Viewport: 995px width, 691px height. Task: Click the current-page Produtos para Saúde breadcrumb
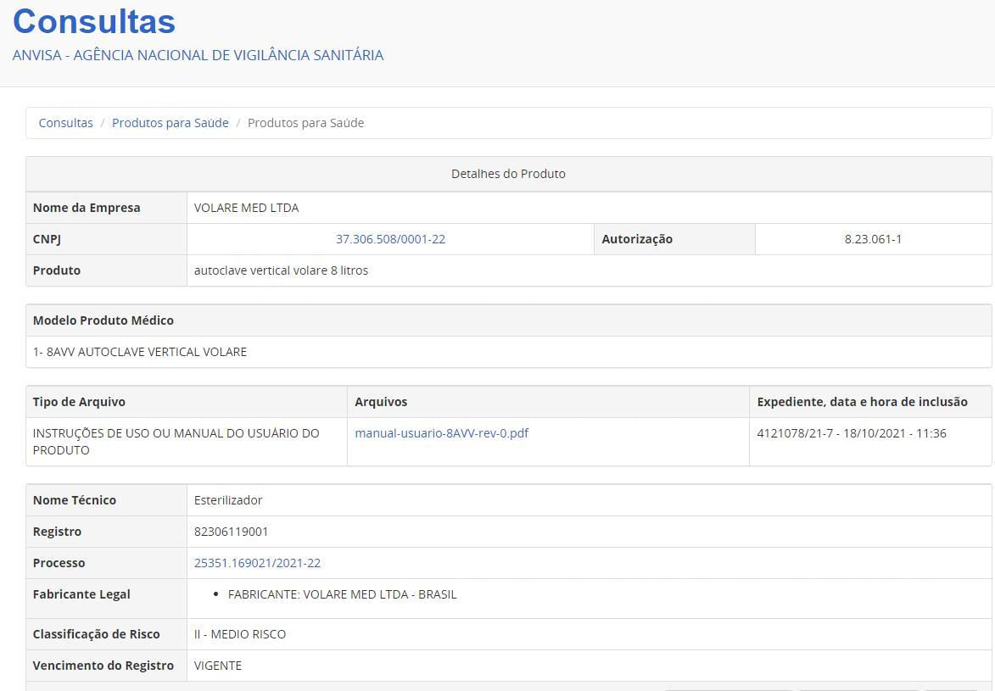click(x=305, y=123)
